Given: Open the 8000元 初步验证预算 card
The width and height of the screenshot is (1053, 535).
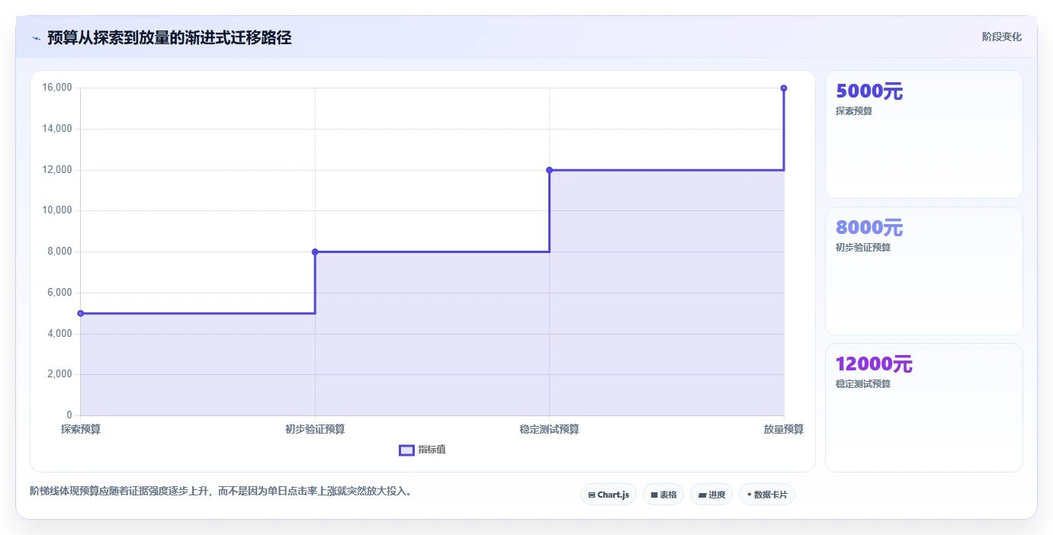Looking at the screenshot, I should tap(923, 271).
